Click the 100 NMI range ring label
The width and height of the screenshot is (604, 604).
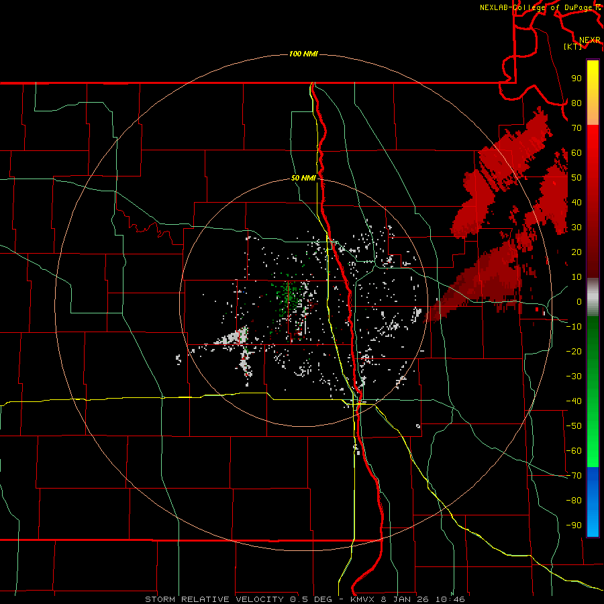pos(303,54)
